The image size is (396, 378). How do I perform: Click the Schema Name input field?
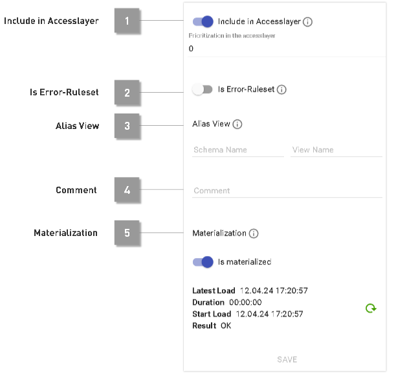(237, 150)
